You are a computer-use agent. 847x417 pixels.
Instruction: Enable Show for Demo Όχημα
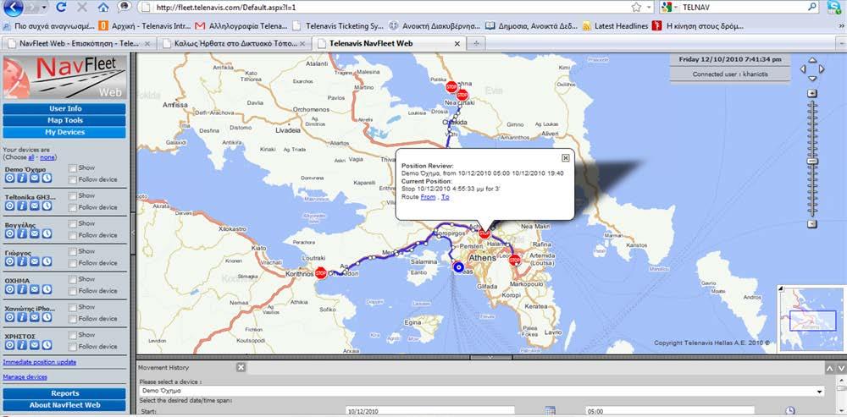tap(73, 168)
